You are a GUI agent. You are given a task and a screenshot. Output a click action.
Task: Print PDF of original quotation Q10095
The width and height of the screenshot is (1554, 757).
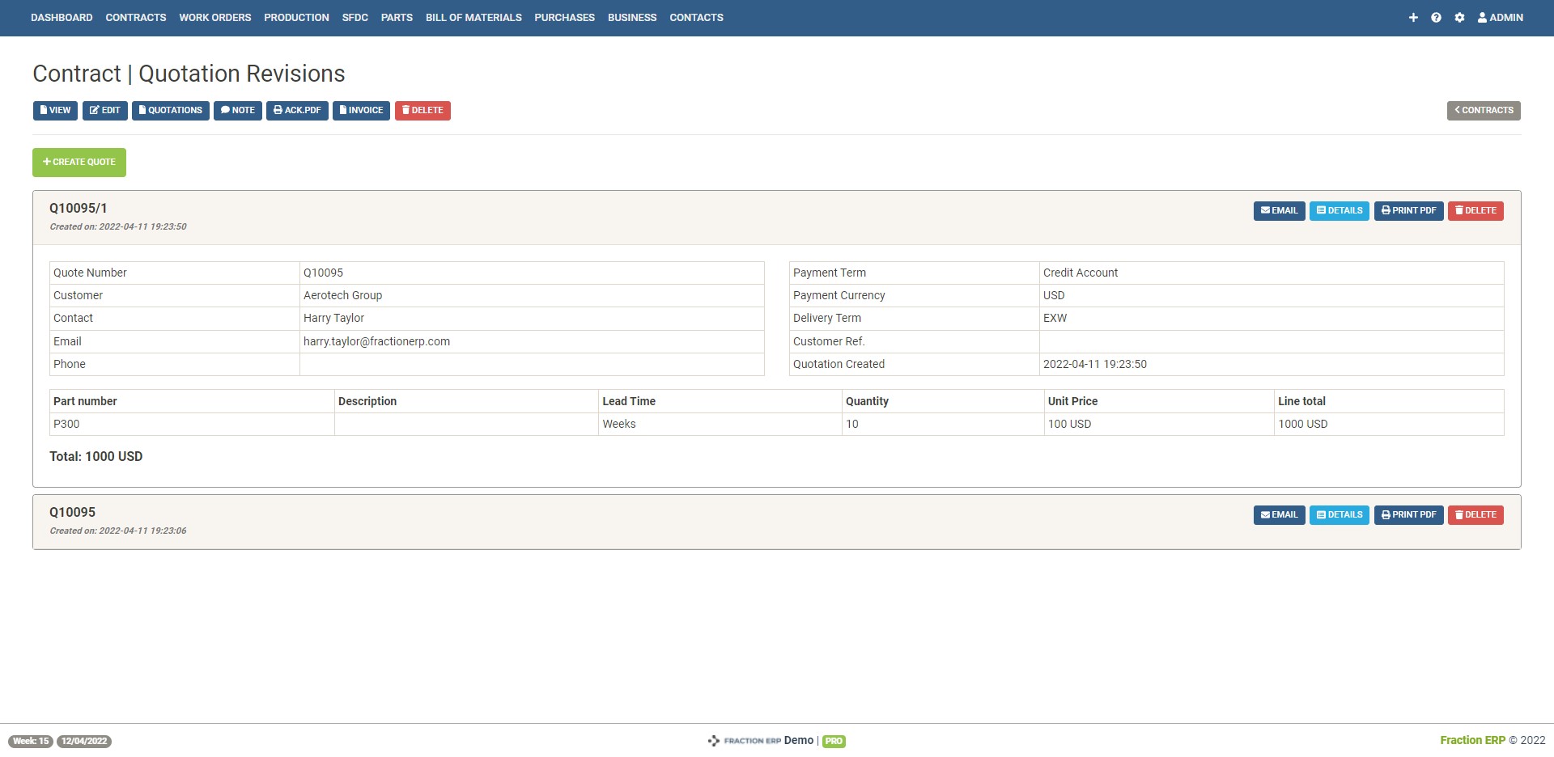pyautogui.click(x=1408, y=515)
